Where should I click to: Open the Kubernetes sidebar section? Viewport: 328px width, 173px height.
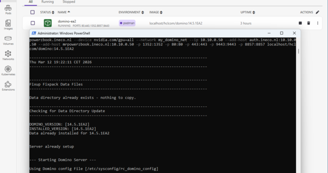8,71
